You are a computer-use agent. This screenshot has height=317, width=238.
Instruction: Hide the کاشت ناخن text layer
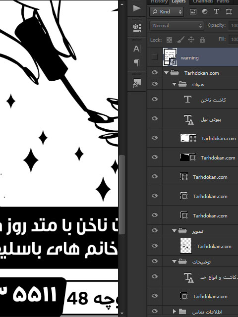[x=155, y=99]
